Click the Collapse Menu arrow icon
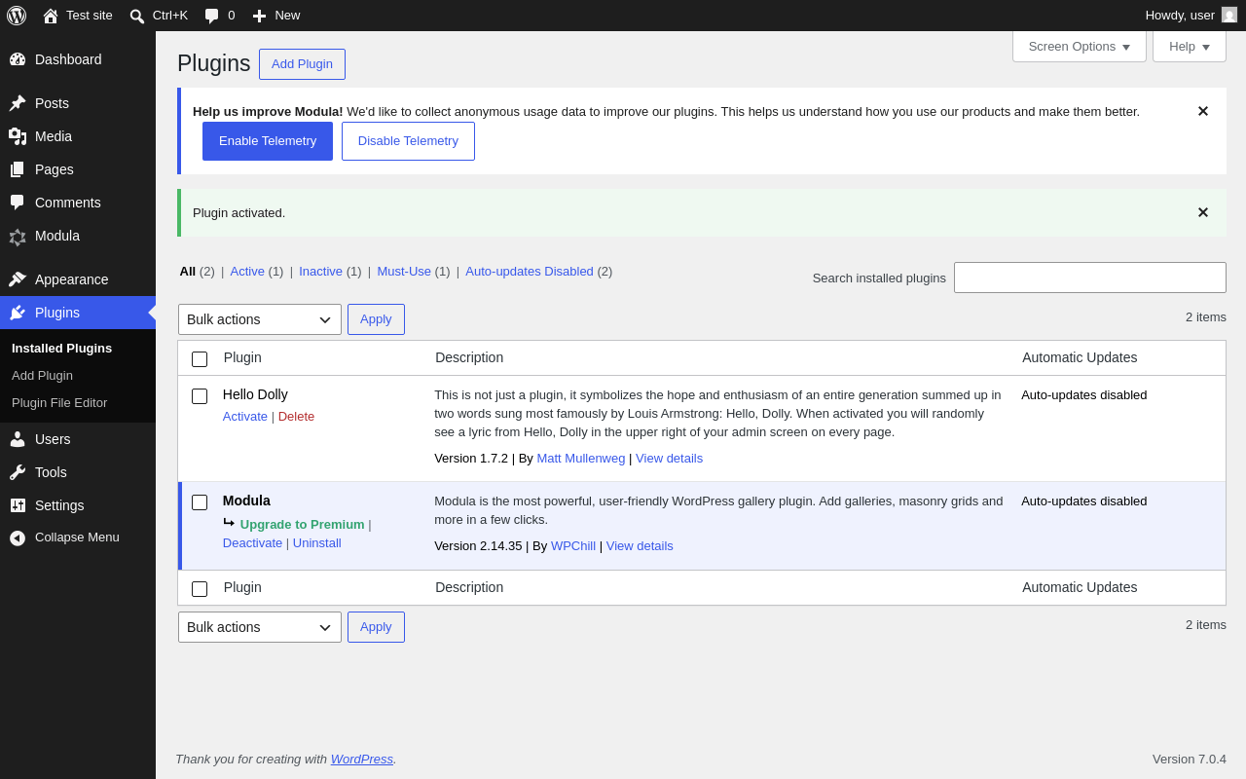1246x779 pixels. [x=18, y=538]
